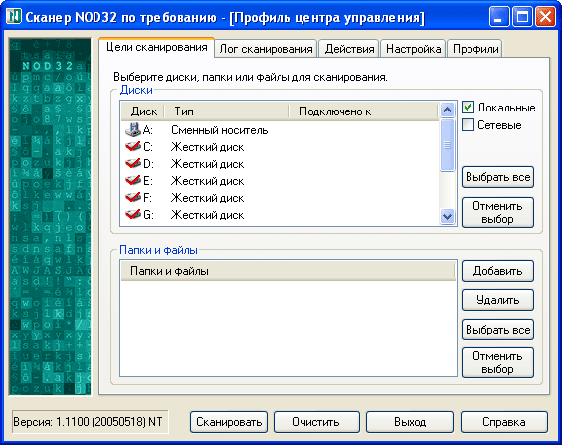Click the Удалить button
Screen dimensions: 562x445
(498, 300)
